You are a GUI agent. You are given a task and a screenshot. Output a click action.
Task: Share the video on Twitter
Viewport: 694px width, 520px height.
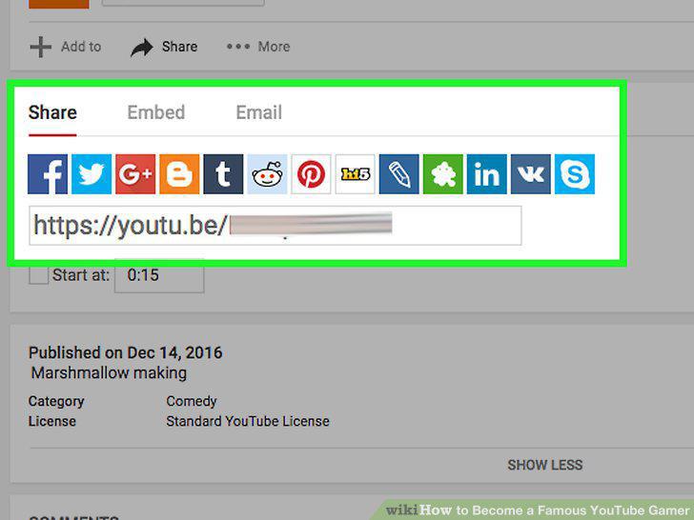92,173
